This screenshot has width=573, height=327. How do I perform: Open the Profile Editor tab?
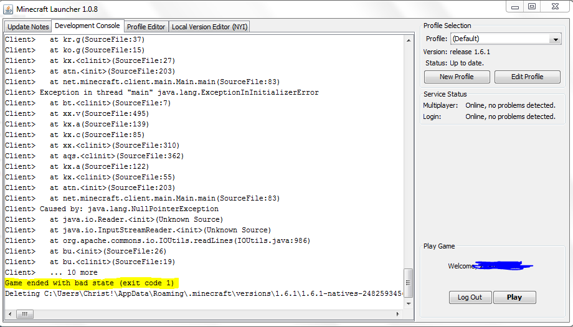146,27
